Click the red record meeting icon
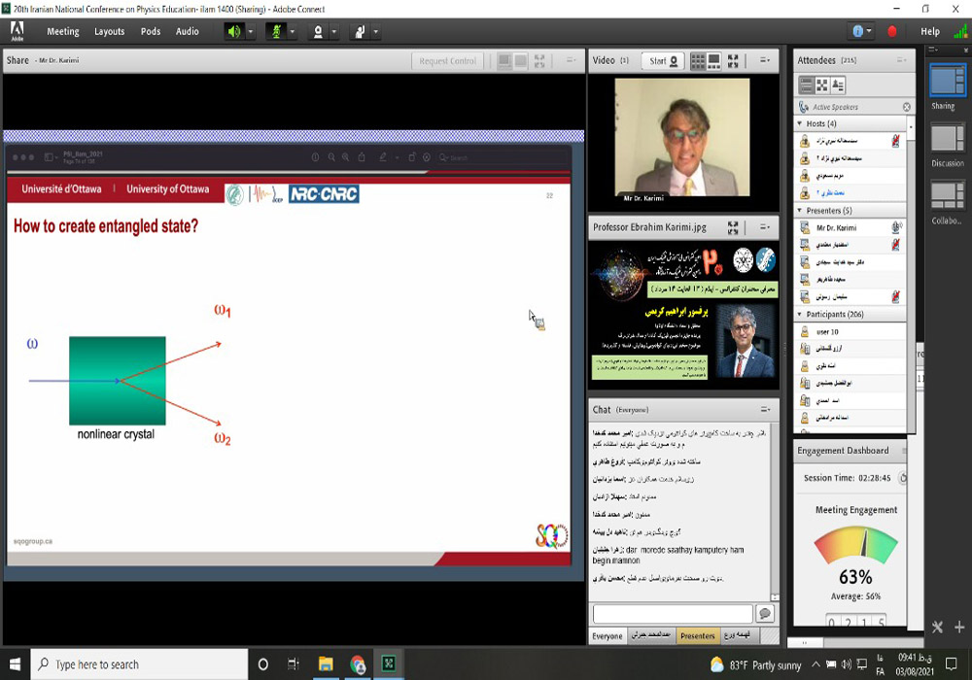The width and height of the screenshot is (972, 680). 892,31
